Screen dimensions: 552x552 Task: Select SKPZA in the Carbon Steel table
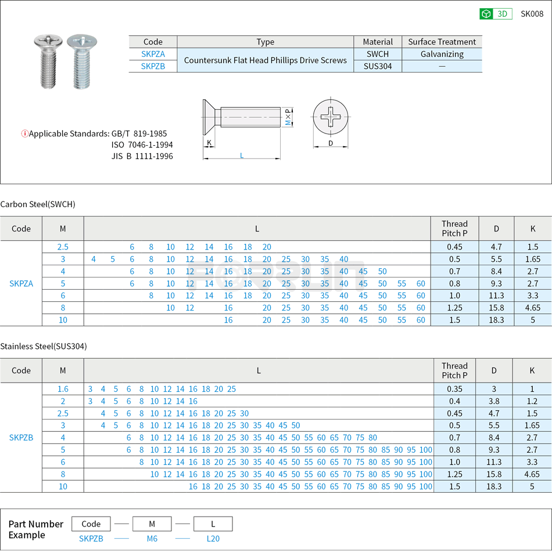(x=21, y=283)
